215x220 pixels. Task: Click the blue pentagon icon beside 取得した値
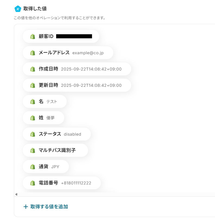[18, 9]
